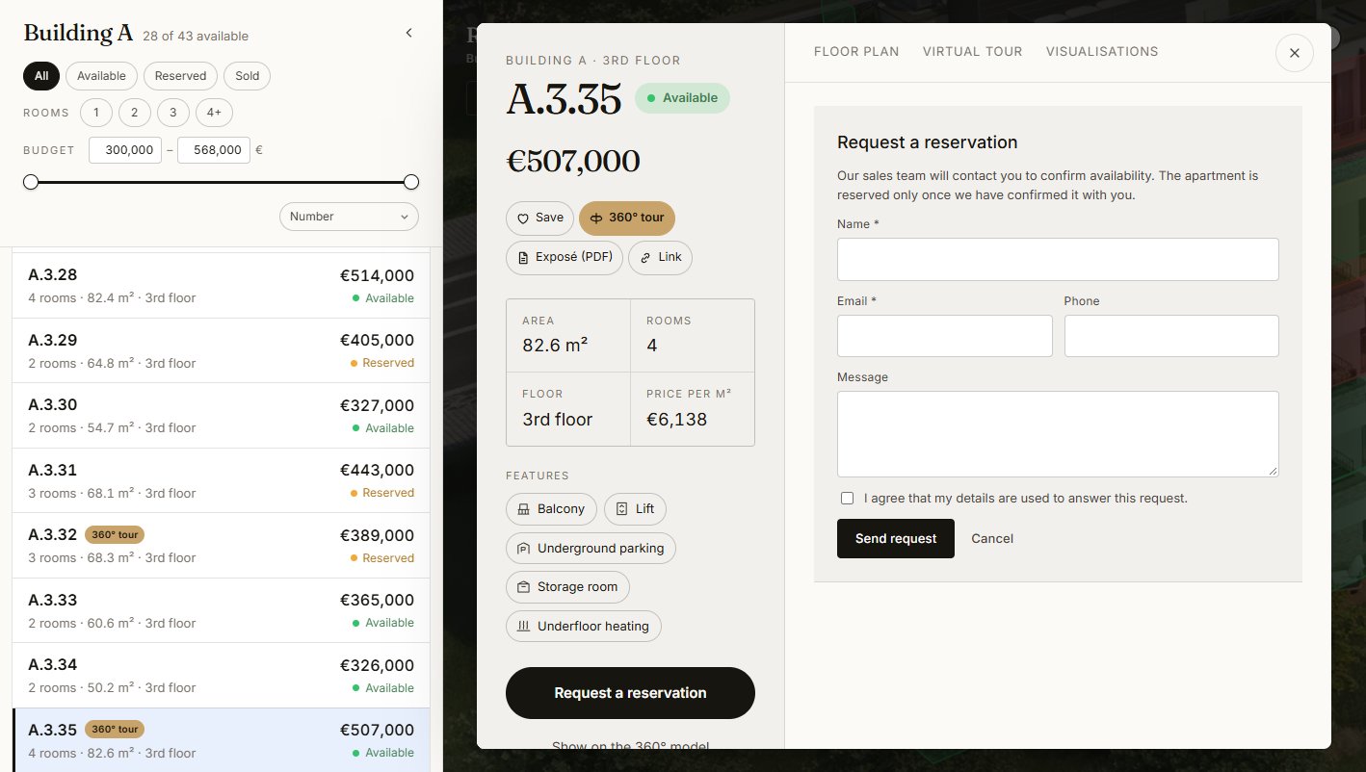1366x772 pixels.
Task: Click the Lift feature chip
Action: click(x=635, y=509)
